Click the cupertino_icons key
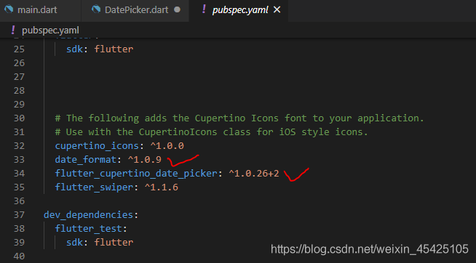This screenshot has width=476, height=263. point(97,146)
